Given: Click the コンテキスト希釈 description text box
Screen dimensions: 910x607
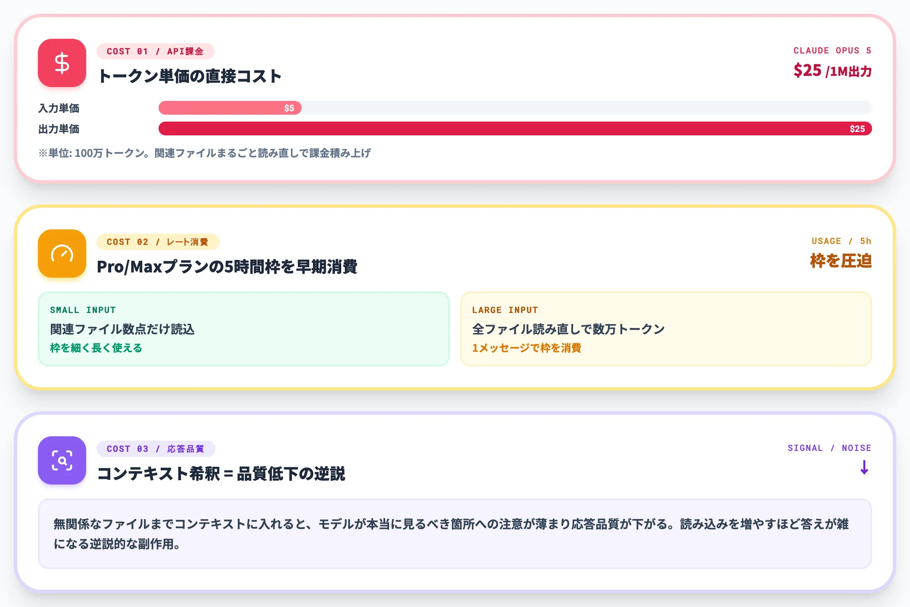Looking at the screenshot, I should (x=455, y=534).
